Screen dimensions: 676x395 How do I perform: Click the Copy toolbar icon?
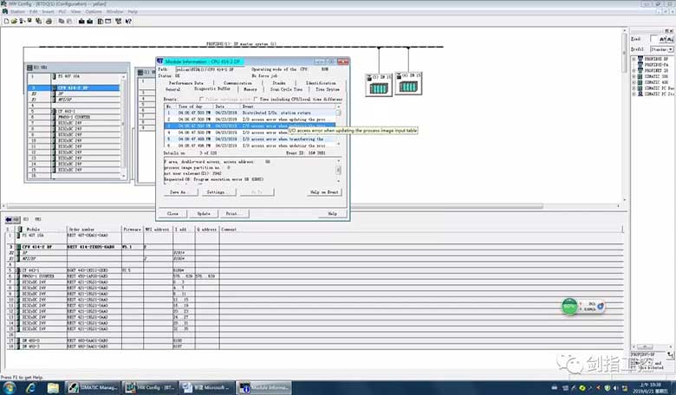point(62,21)
